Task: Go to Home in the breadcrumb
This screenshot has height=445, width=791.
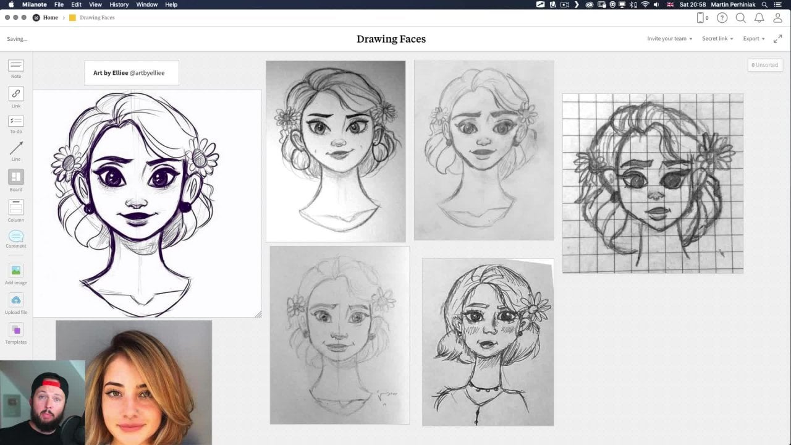Action: pos(50,17)
